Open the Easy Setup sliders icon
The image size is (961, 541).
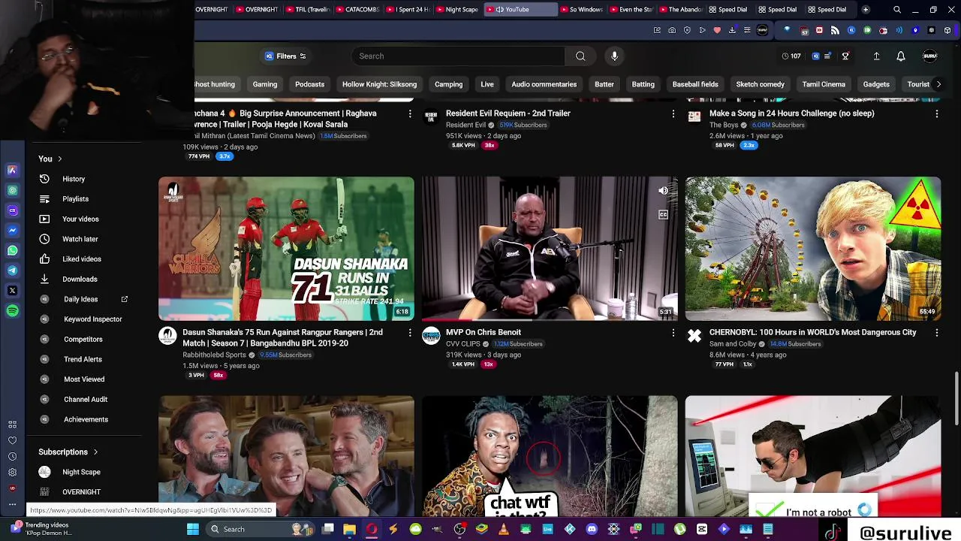pos(747,30)
